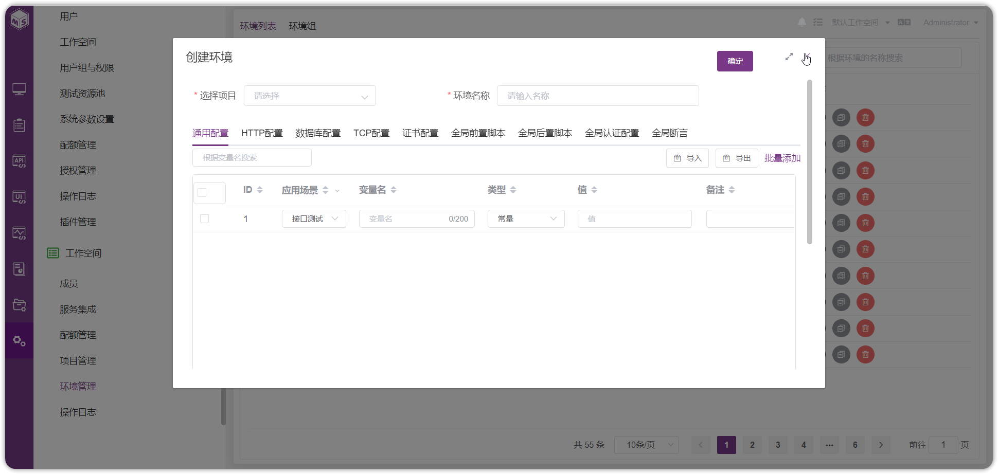
Task: Open the 应用场景 column filter arrow
Action: pos(337,190)
